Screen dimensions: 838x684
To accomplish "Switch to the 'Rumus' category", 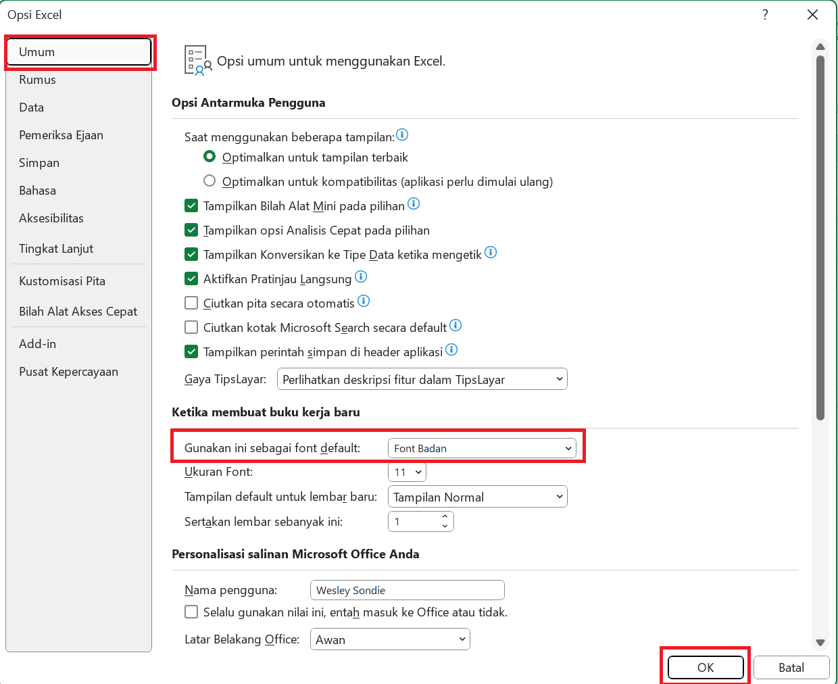I will pyautogui.click(x=38, y=80).
